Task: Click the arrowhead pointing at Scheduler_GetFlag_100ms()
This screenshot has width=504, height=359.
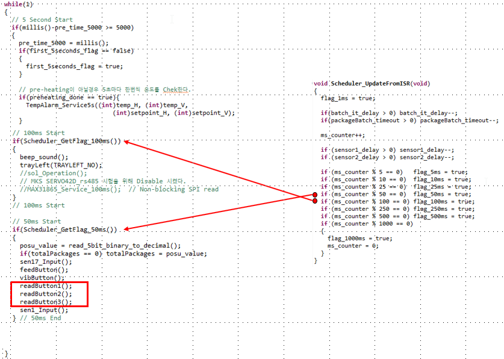Action: click(x=128, y=142)
